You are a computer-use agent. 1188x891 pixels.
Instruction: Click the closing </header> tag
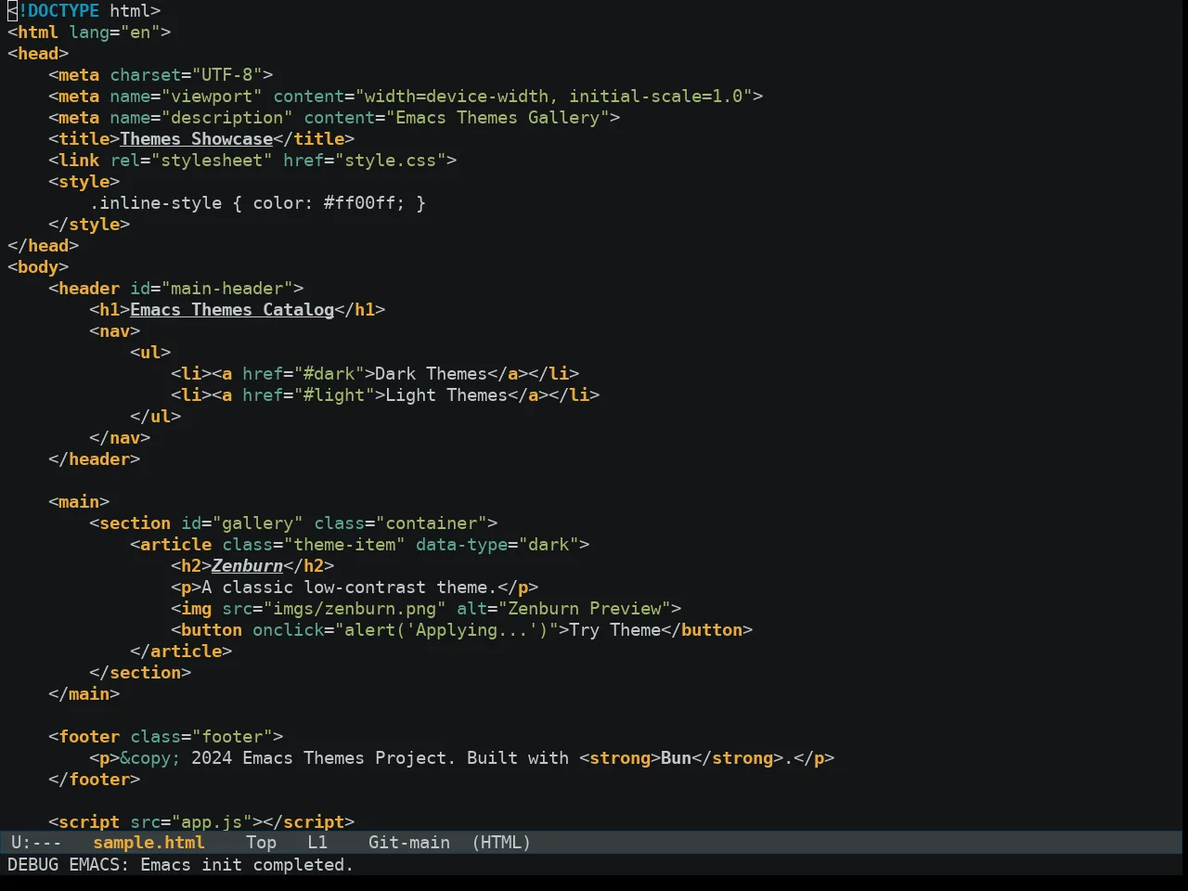pos(94,459)
